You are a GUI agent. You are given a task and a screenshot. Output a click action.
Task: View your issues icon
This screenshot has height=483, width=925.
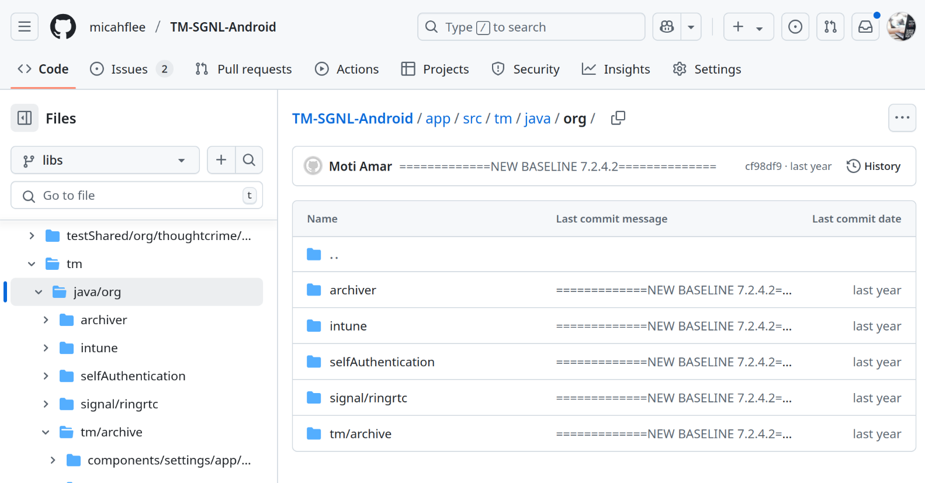tap(795, 27)
